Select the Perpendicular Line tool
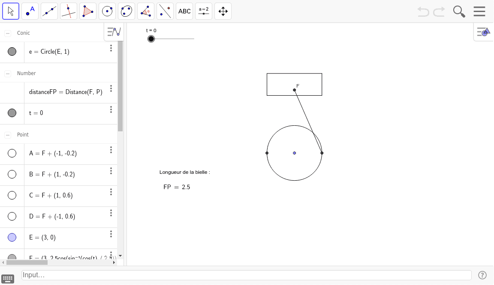Screen dimensions: 494x285 (69, 11)
